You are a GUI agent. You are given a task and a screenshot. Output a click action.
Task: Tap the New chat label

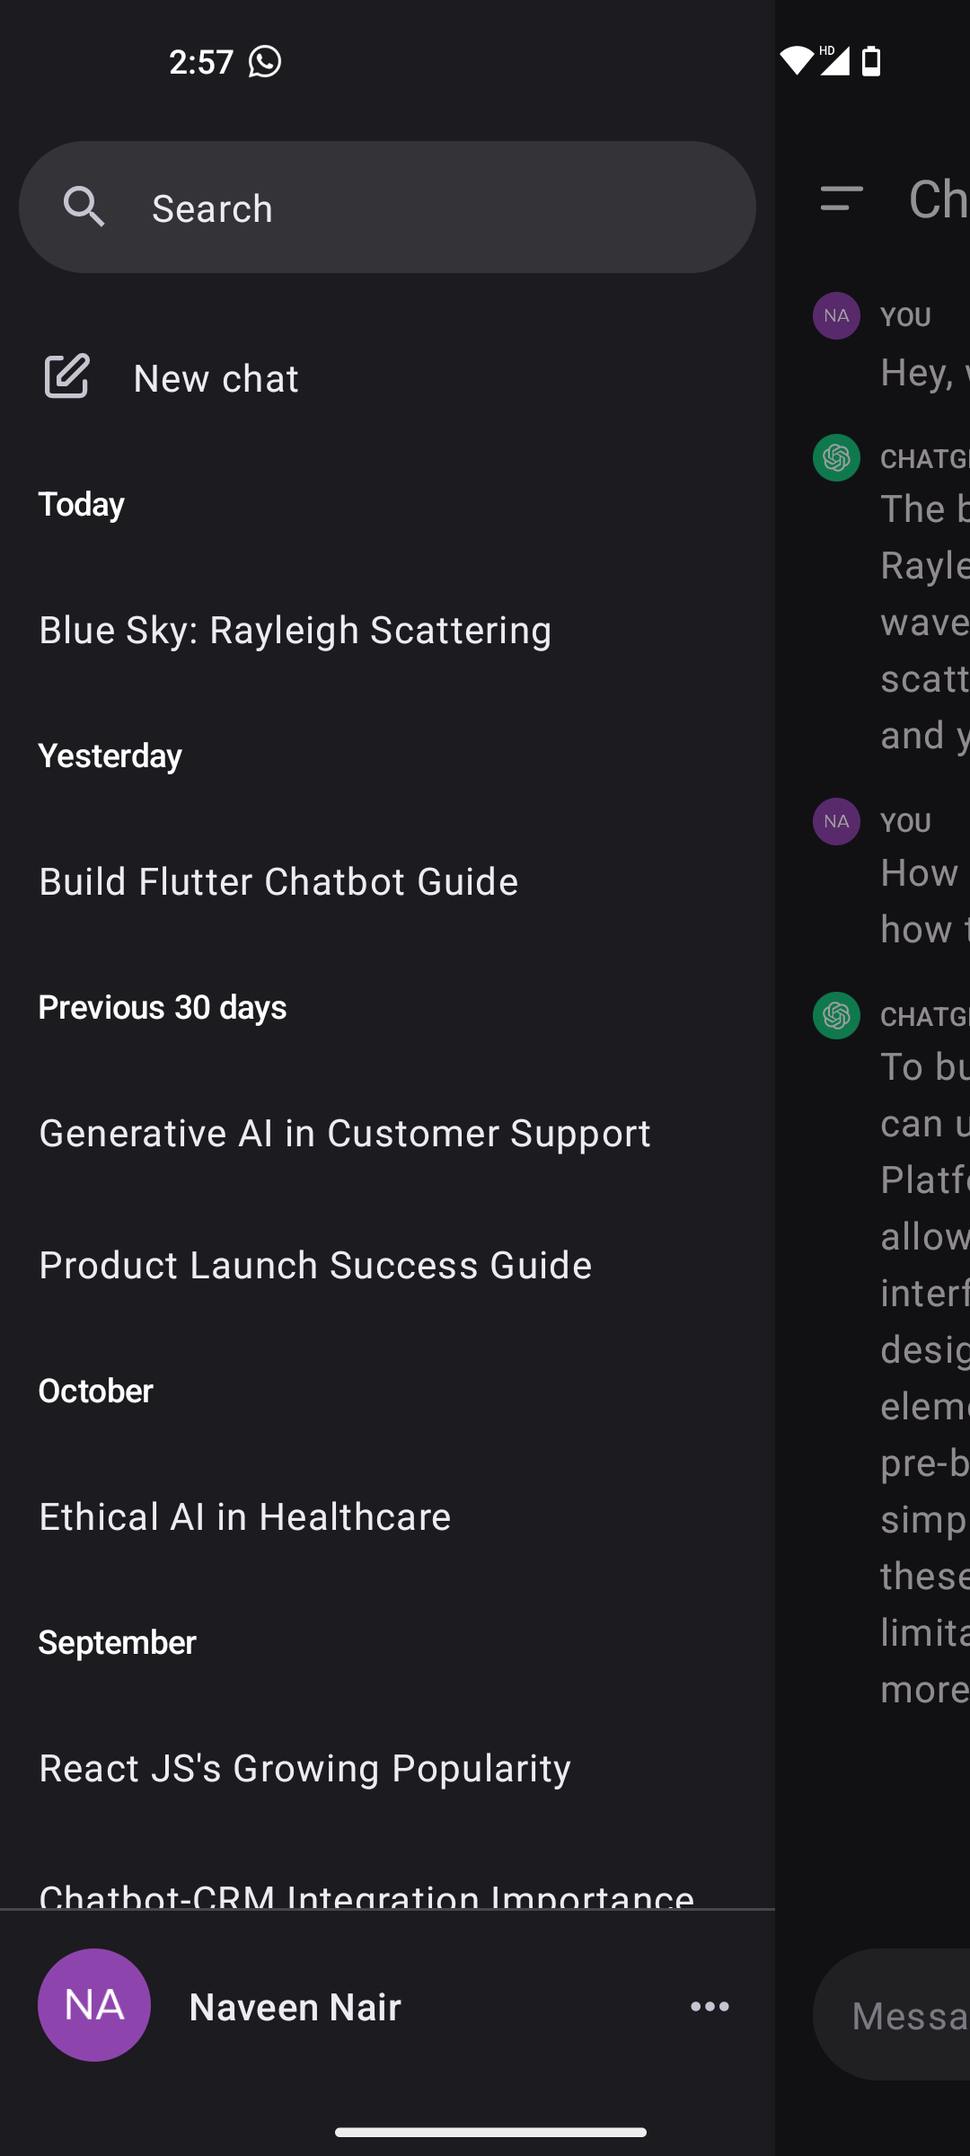pyautogui.click(x=215, y=377)
